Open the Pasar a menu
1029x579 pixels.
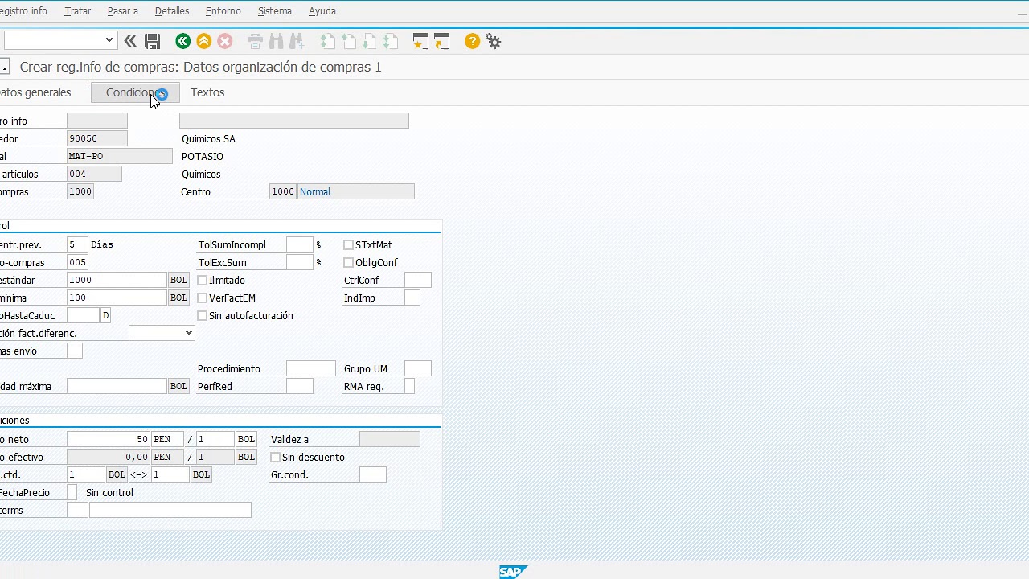tap(123, 11)
